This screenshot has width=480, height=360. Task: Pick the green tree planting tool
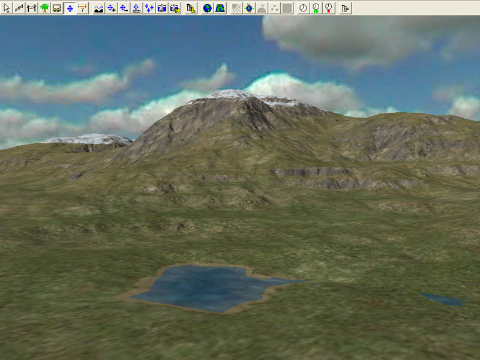pyautogui.click(x=44, y=8)
